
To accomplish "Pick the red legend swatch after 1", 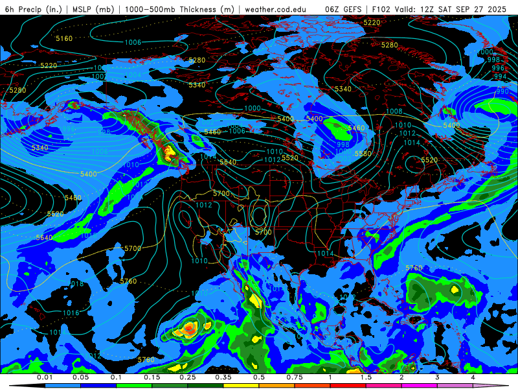I will pos(348,386).
